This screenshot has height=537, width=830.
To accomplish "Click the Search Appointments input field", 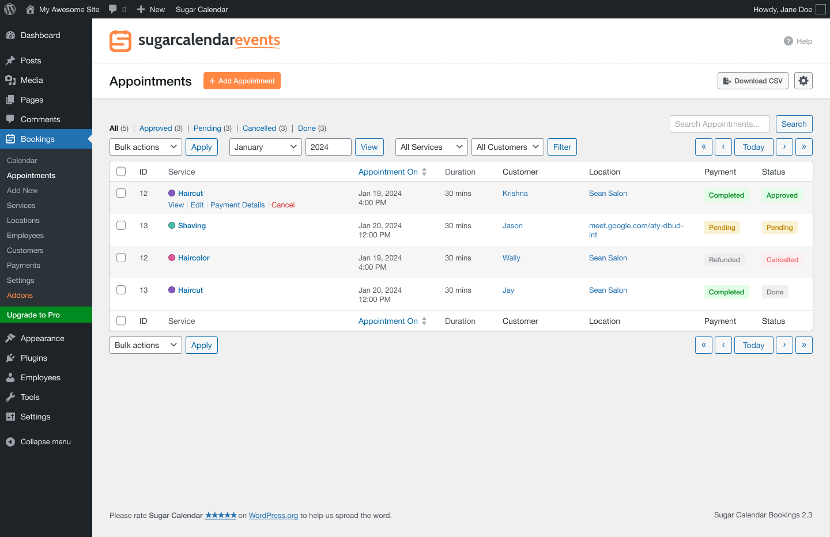I will 719,123.
